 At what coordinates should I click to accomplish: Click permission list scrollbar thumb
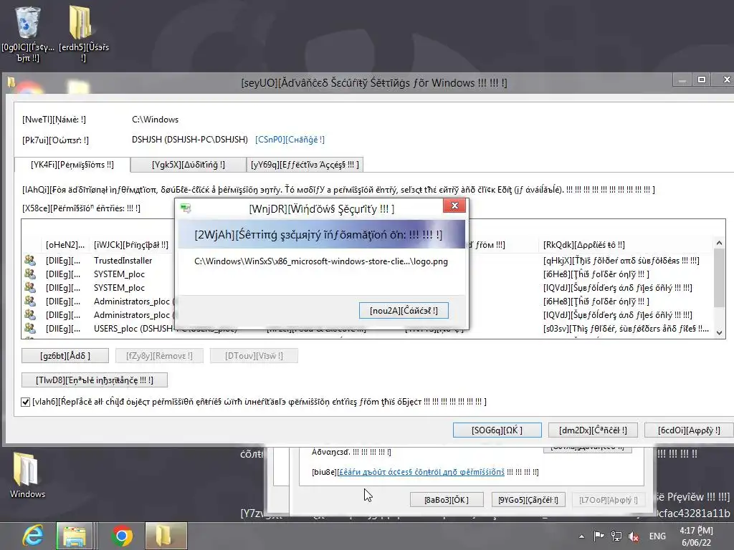click(719, 278)
